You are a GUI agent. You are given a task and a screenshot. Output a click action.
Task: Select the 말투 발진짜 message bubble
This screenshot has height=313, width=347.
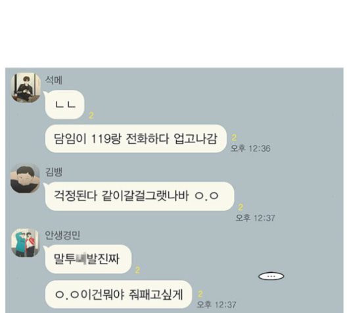88,259
